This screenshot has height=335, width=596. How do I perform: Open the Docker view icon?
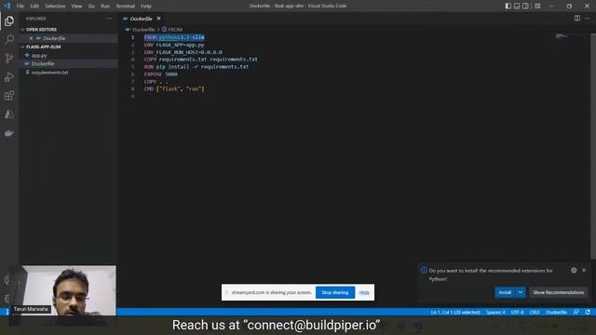click(9, 133)
